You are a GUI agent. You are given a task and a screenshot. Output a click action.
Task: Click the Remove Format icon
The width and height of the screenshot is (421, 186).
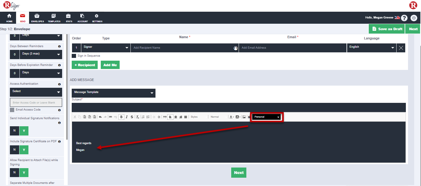tap(138, 117)
